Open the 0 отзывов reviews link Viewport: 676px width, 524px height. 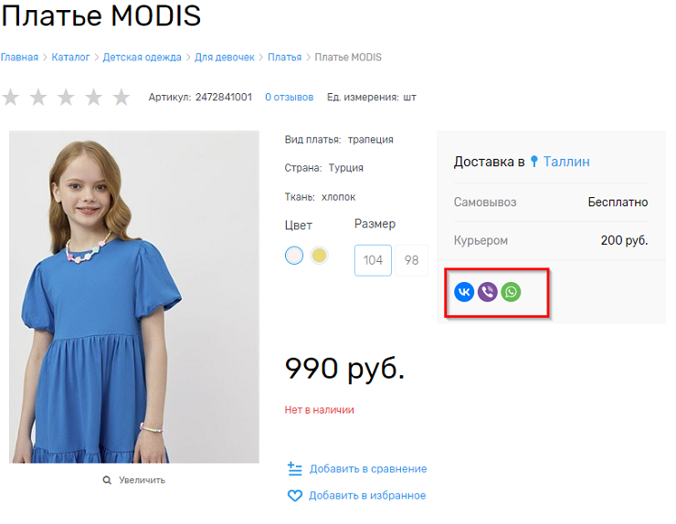[x=289, y=97]
